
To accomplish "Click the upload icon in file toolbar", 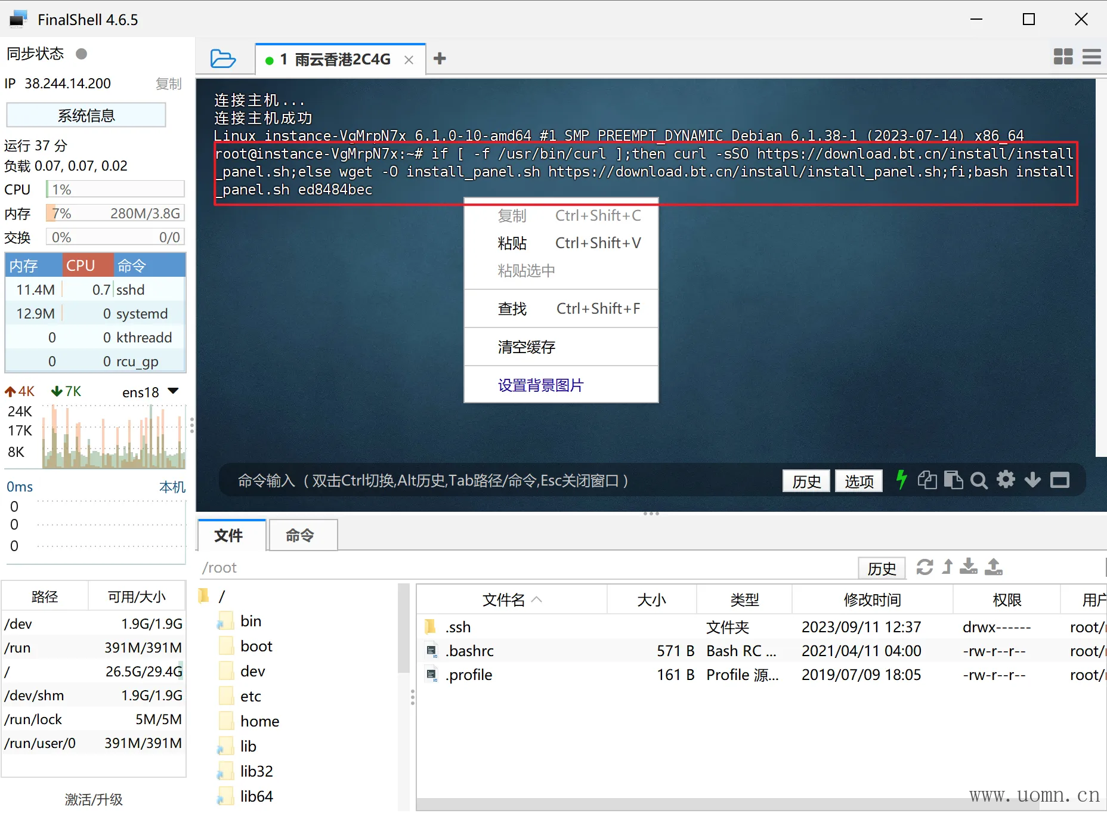I will [x=994, y=567].
